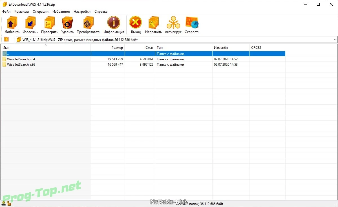Sort by the Изменён column header
The height and width of the screenshot is (207, 338).
coord(231,47)
